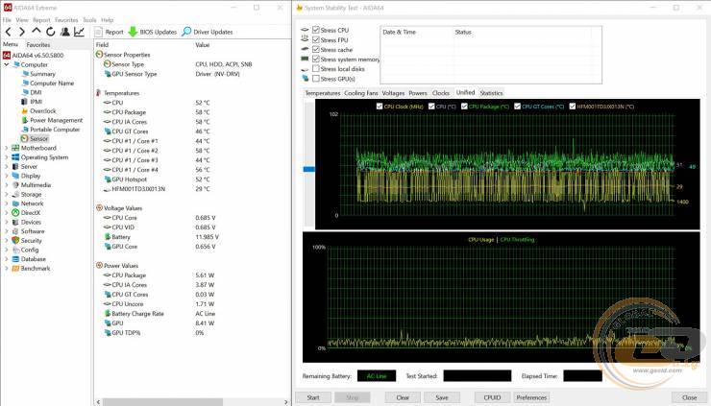The width and height of the screenshot is (711, 406).
Task: Click the horizontal scrollbar in sensor list
Action: 162,402
